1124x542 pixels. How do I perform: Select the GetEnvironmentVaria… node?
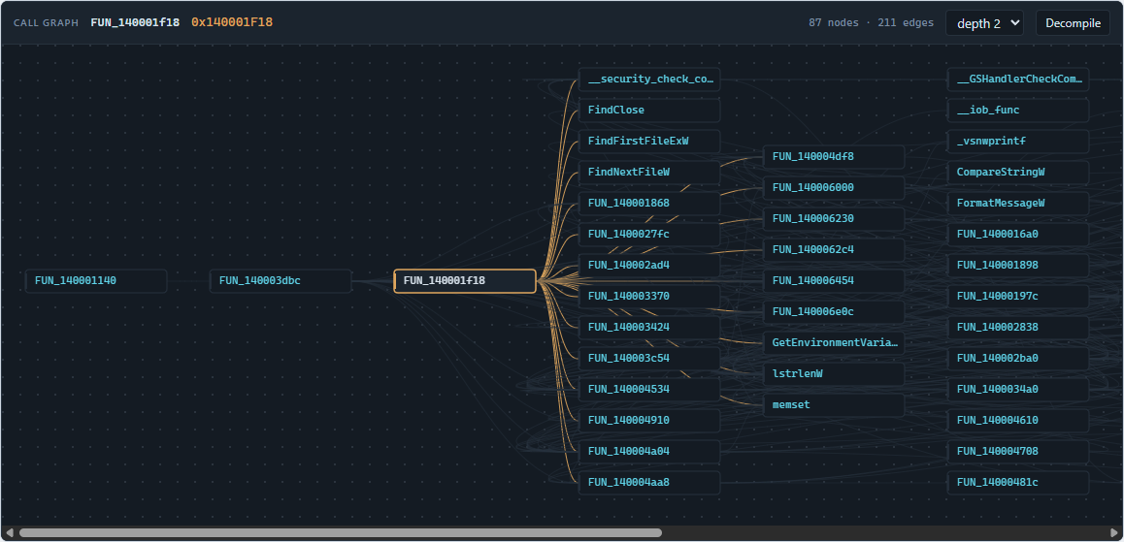coord(834,343)
